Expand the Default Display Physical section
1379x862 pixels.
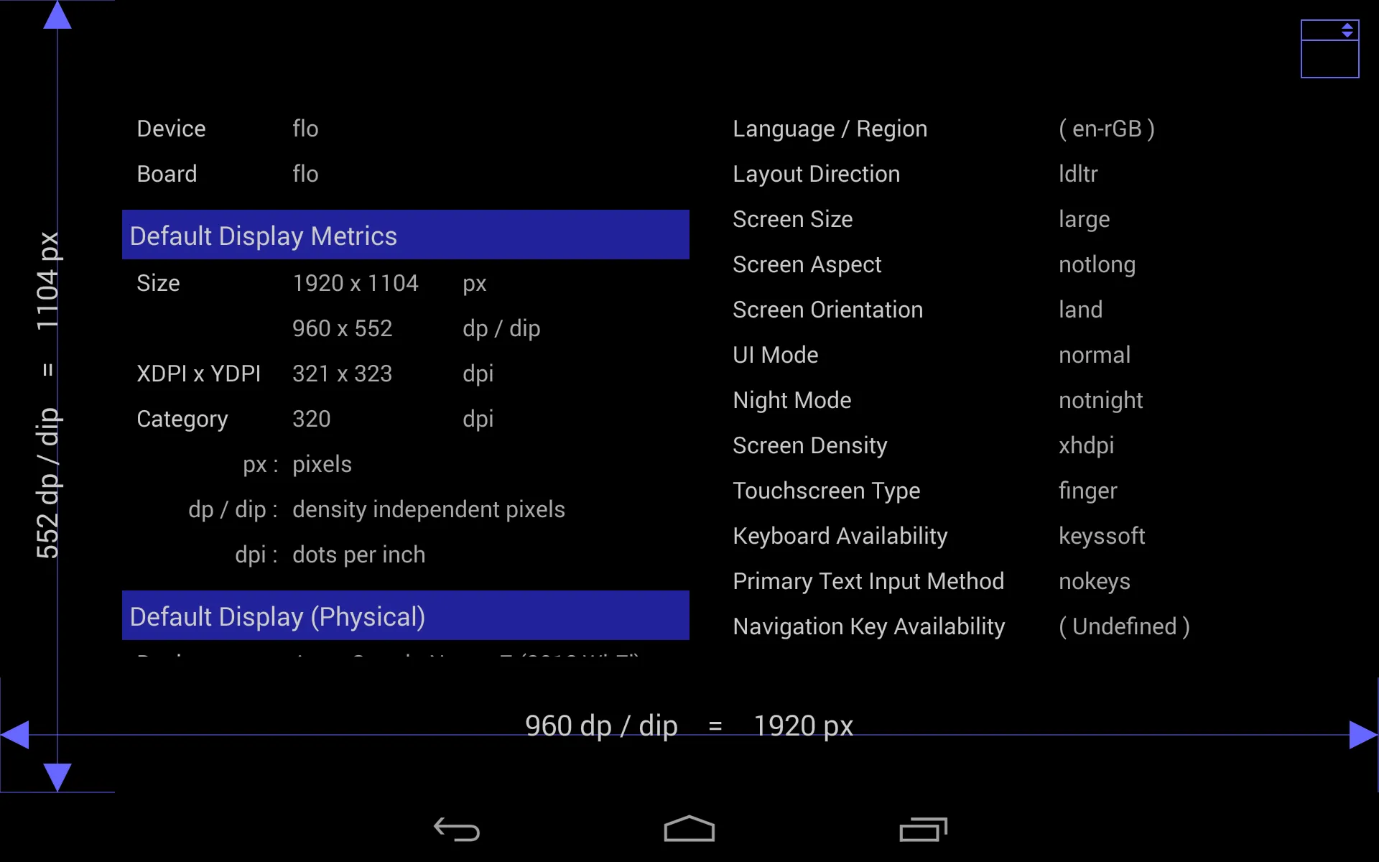(405, 616)
